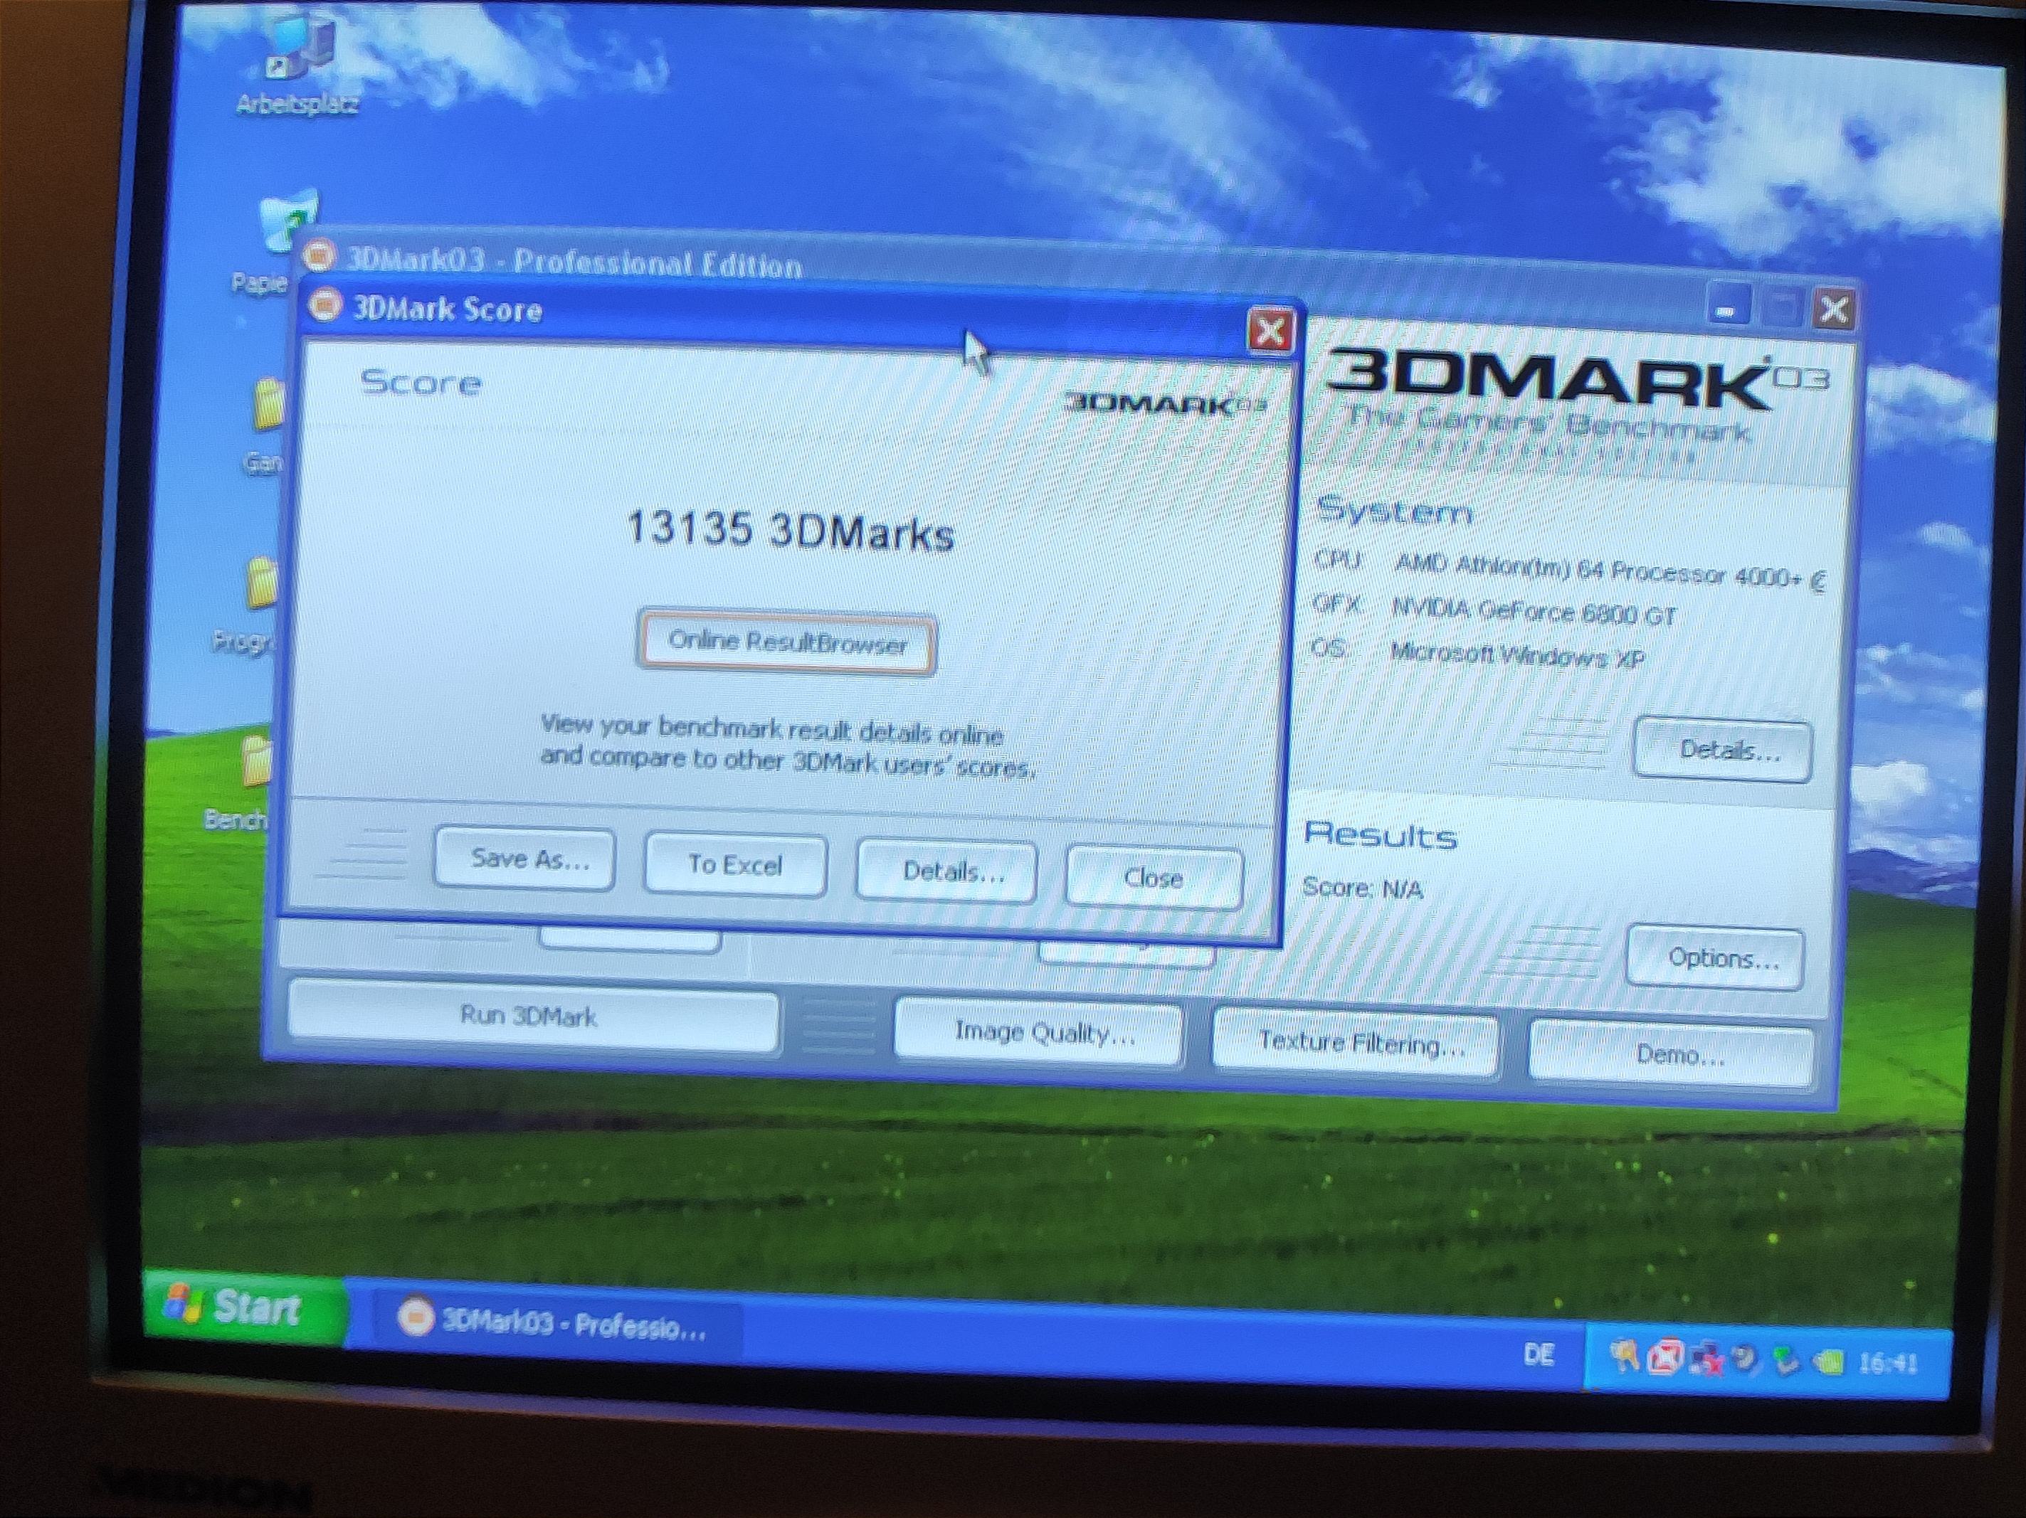The image size is (2026, 1518).
Task: Click the 16:41 taskbar clock
Action: pos(1887,1364)
